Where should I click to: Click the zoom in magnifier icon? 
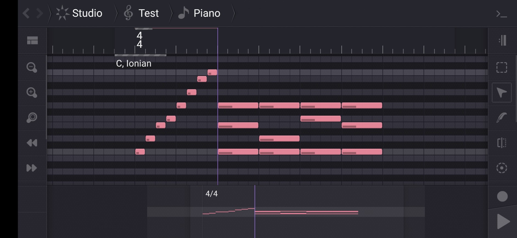click(x=32, y=92)
